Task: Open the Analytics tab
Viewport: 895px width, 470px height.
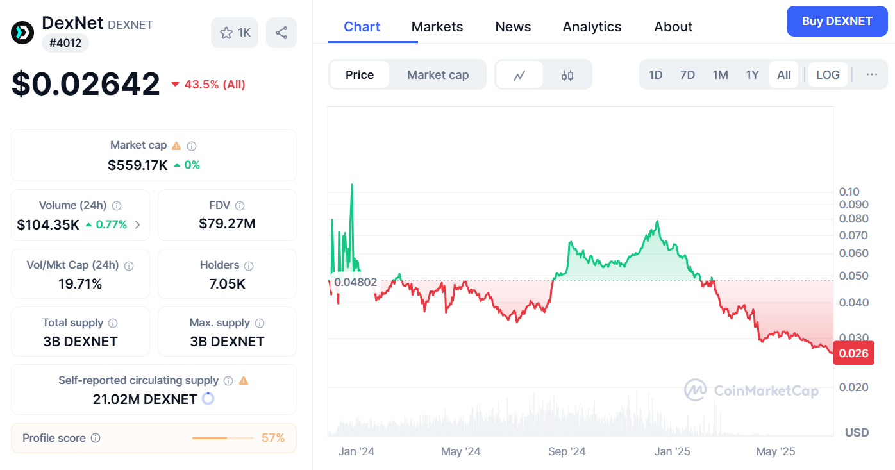Action: pos(592,27)
